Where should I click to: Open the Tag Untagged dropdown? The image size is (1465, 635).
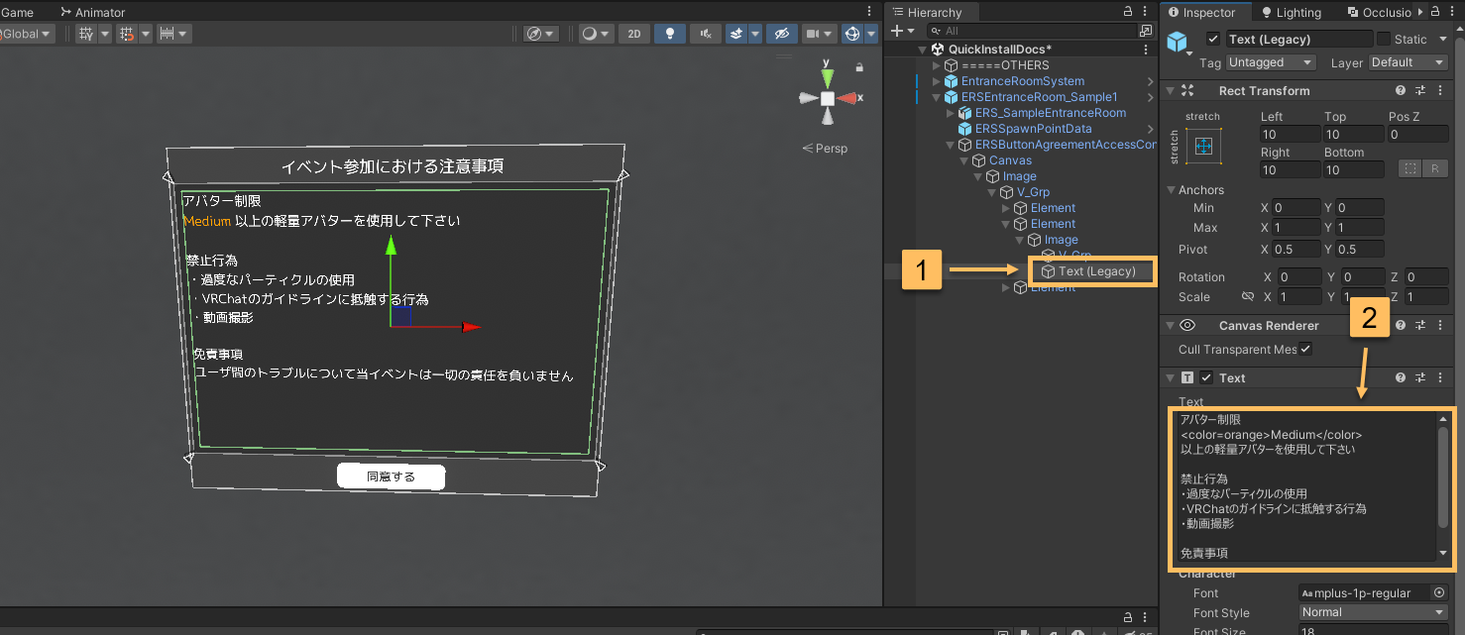click(x=1271, y=62)
